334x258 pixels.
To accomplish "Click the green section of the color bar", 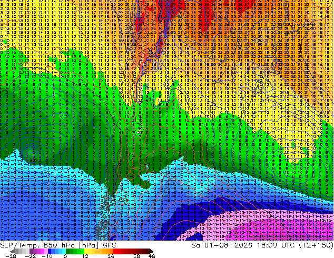I will [75, 251].
